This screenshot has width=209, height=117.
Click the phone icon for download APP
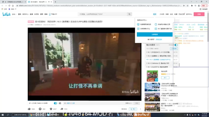(x=50, y=14)
